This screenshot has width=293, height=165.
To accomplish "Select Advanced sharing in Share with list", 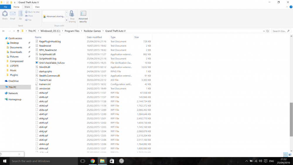I will [54, 16].
